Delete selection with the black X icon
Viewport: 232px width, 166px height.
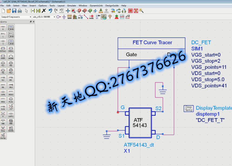(x=44, y=11)
